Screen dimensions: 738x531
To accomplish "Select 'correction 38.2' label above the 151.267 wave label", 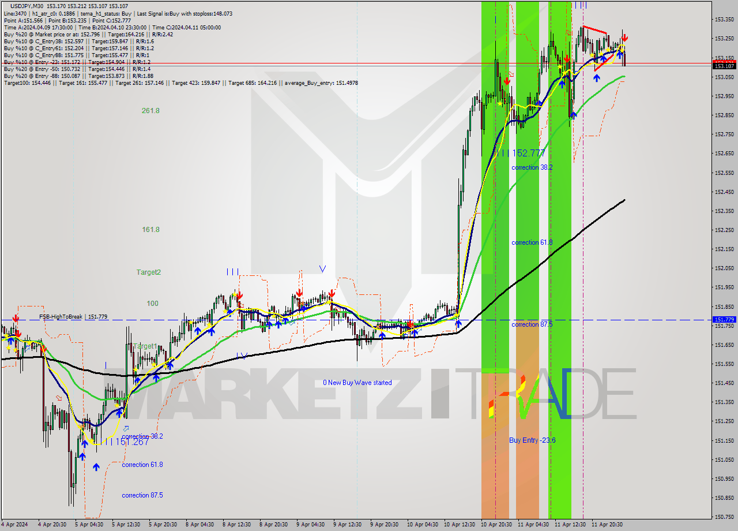I will (x=142, y=436).
